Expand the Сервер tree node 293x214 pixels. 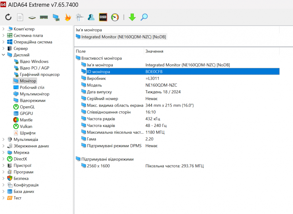[x=3, y=49]
